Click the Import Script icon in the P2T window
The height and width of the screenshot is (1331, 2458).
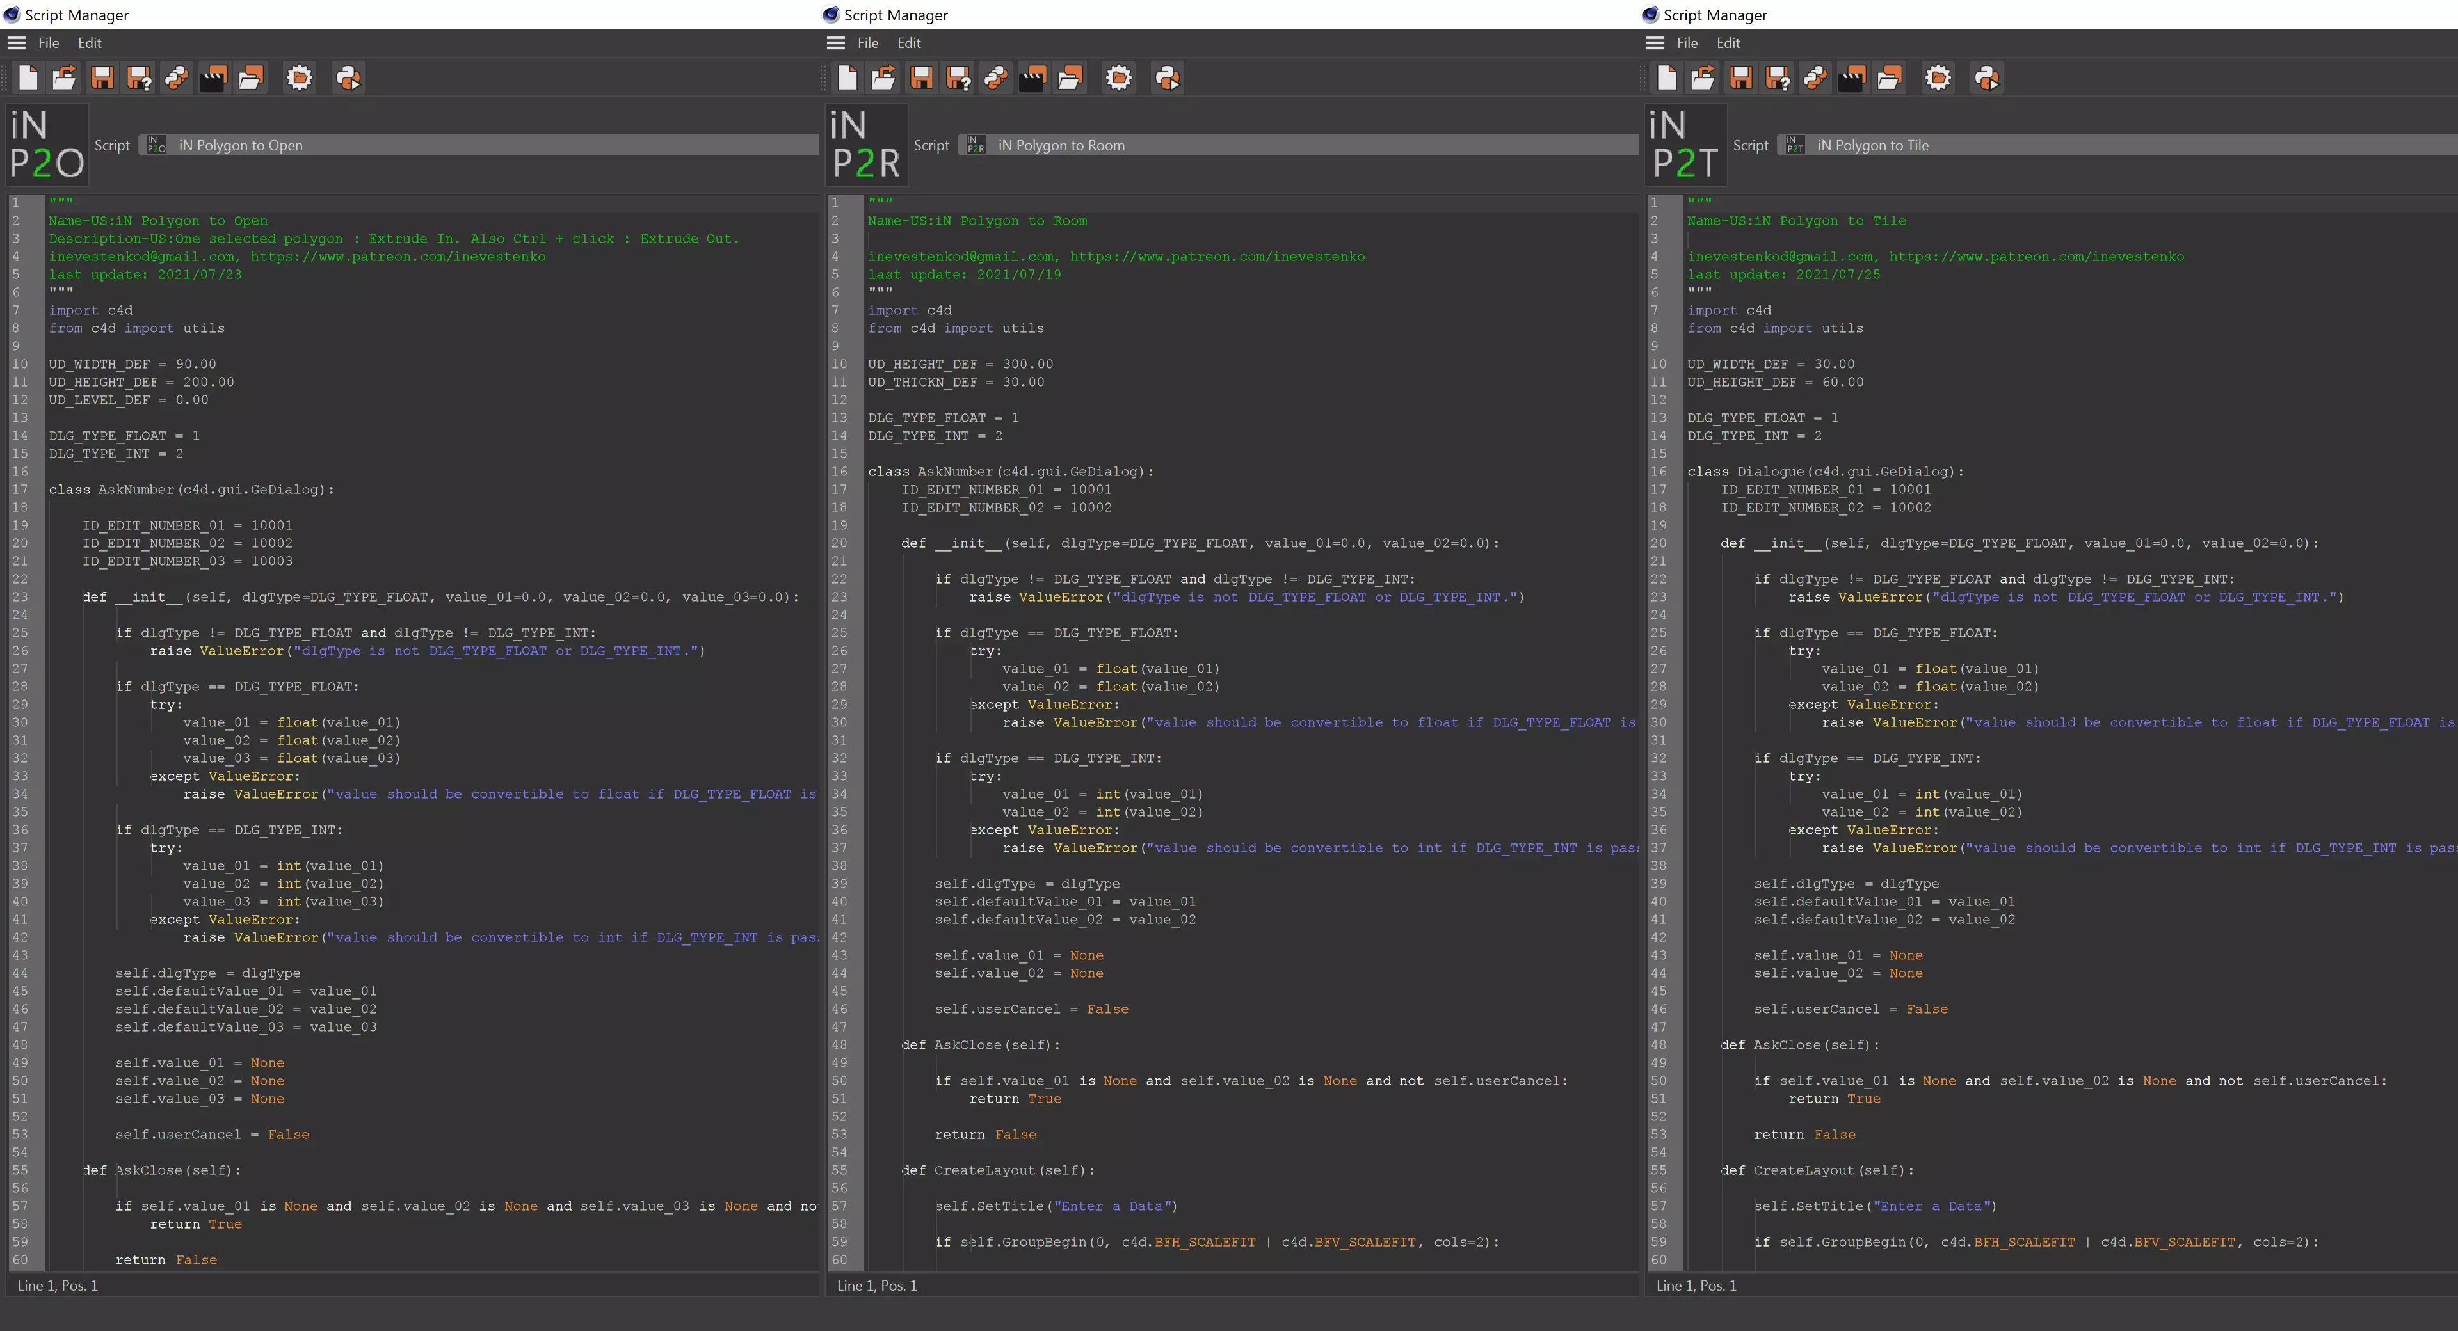(1702, 78)
